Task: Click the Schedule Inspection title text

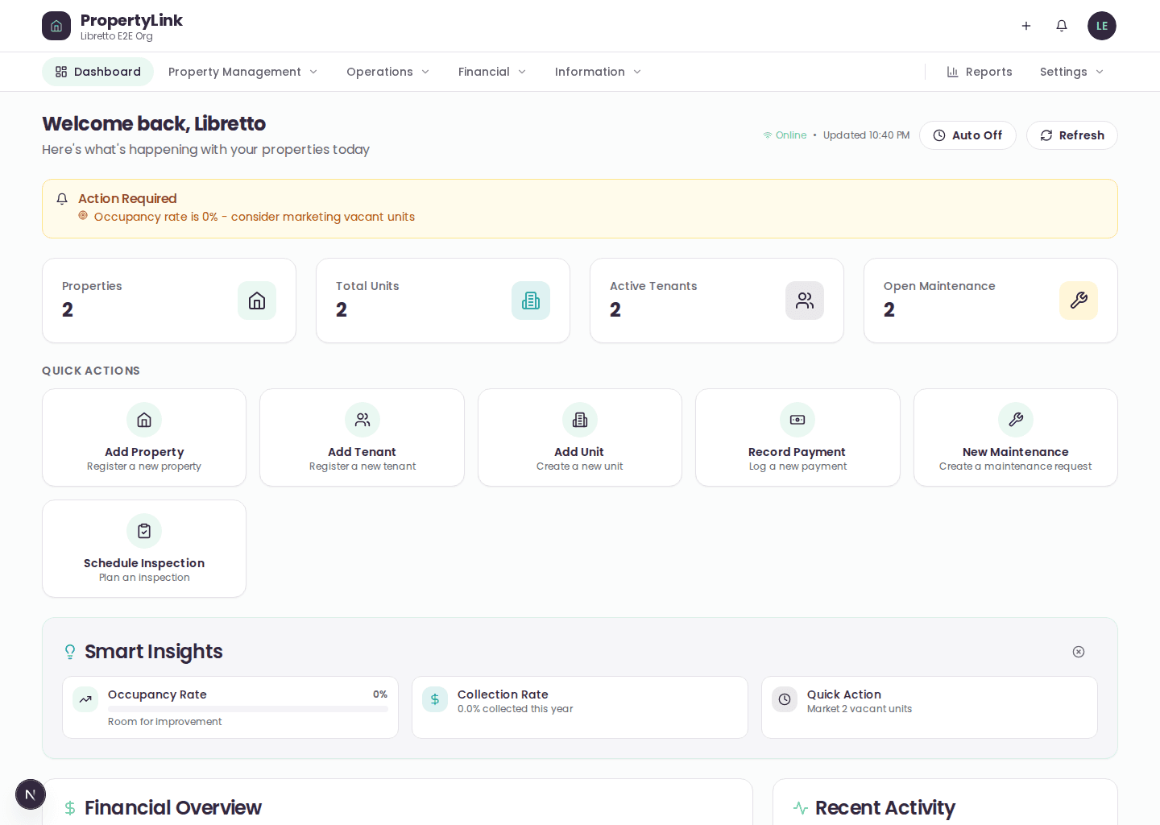Action: coord(144,563)
